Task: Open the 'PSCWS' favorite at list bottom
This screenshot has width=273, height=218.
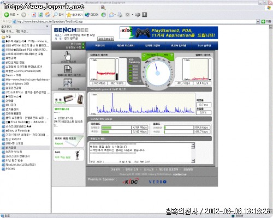Action: click(x=8, y=169)
